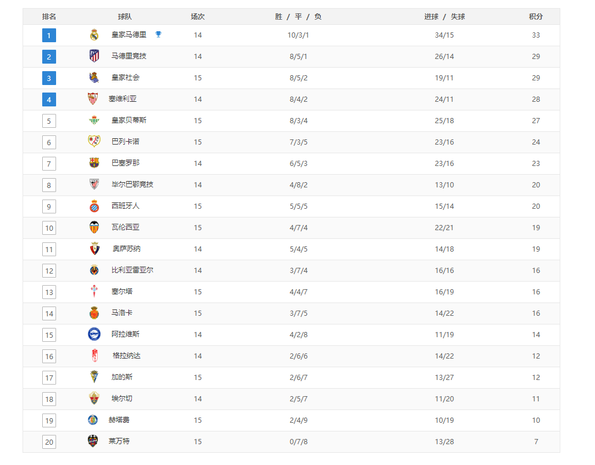Click the 排名 column header
Image resolution: width=595 pixels, height=465 pixels.
(x=49, y=17)
